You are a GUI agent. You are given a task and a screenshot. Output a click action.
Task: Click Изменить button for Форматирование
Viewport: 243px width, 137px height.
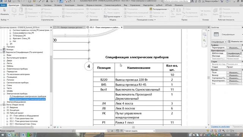[x=234, y=81]
